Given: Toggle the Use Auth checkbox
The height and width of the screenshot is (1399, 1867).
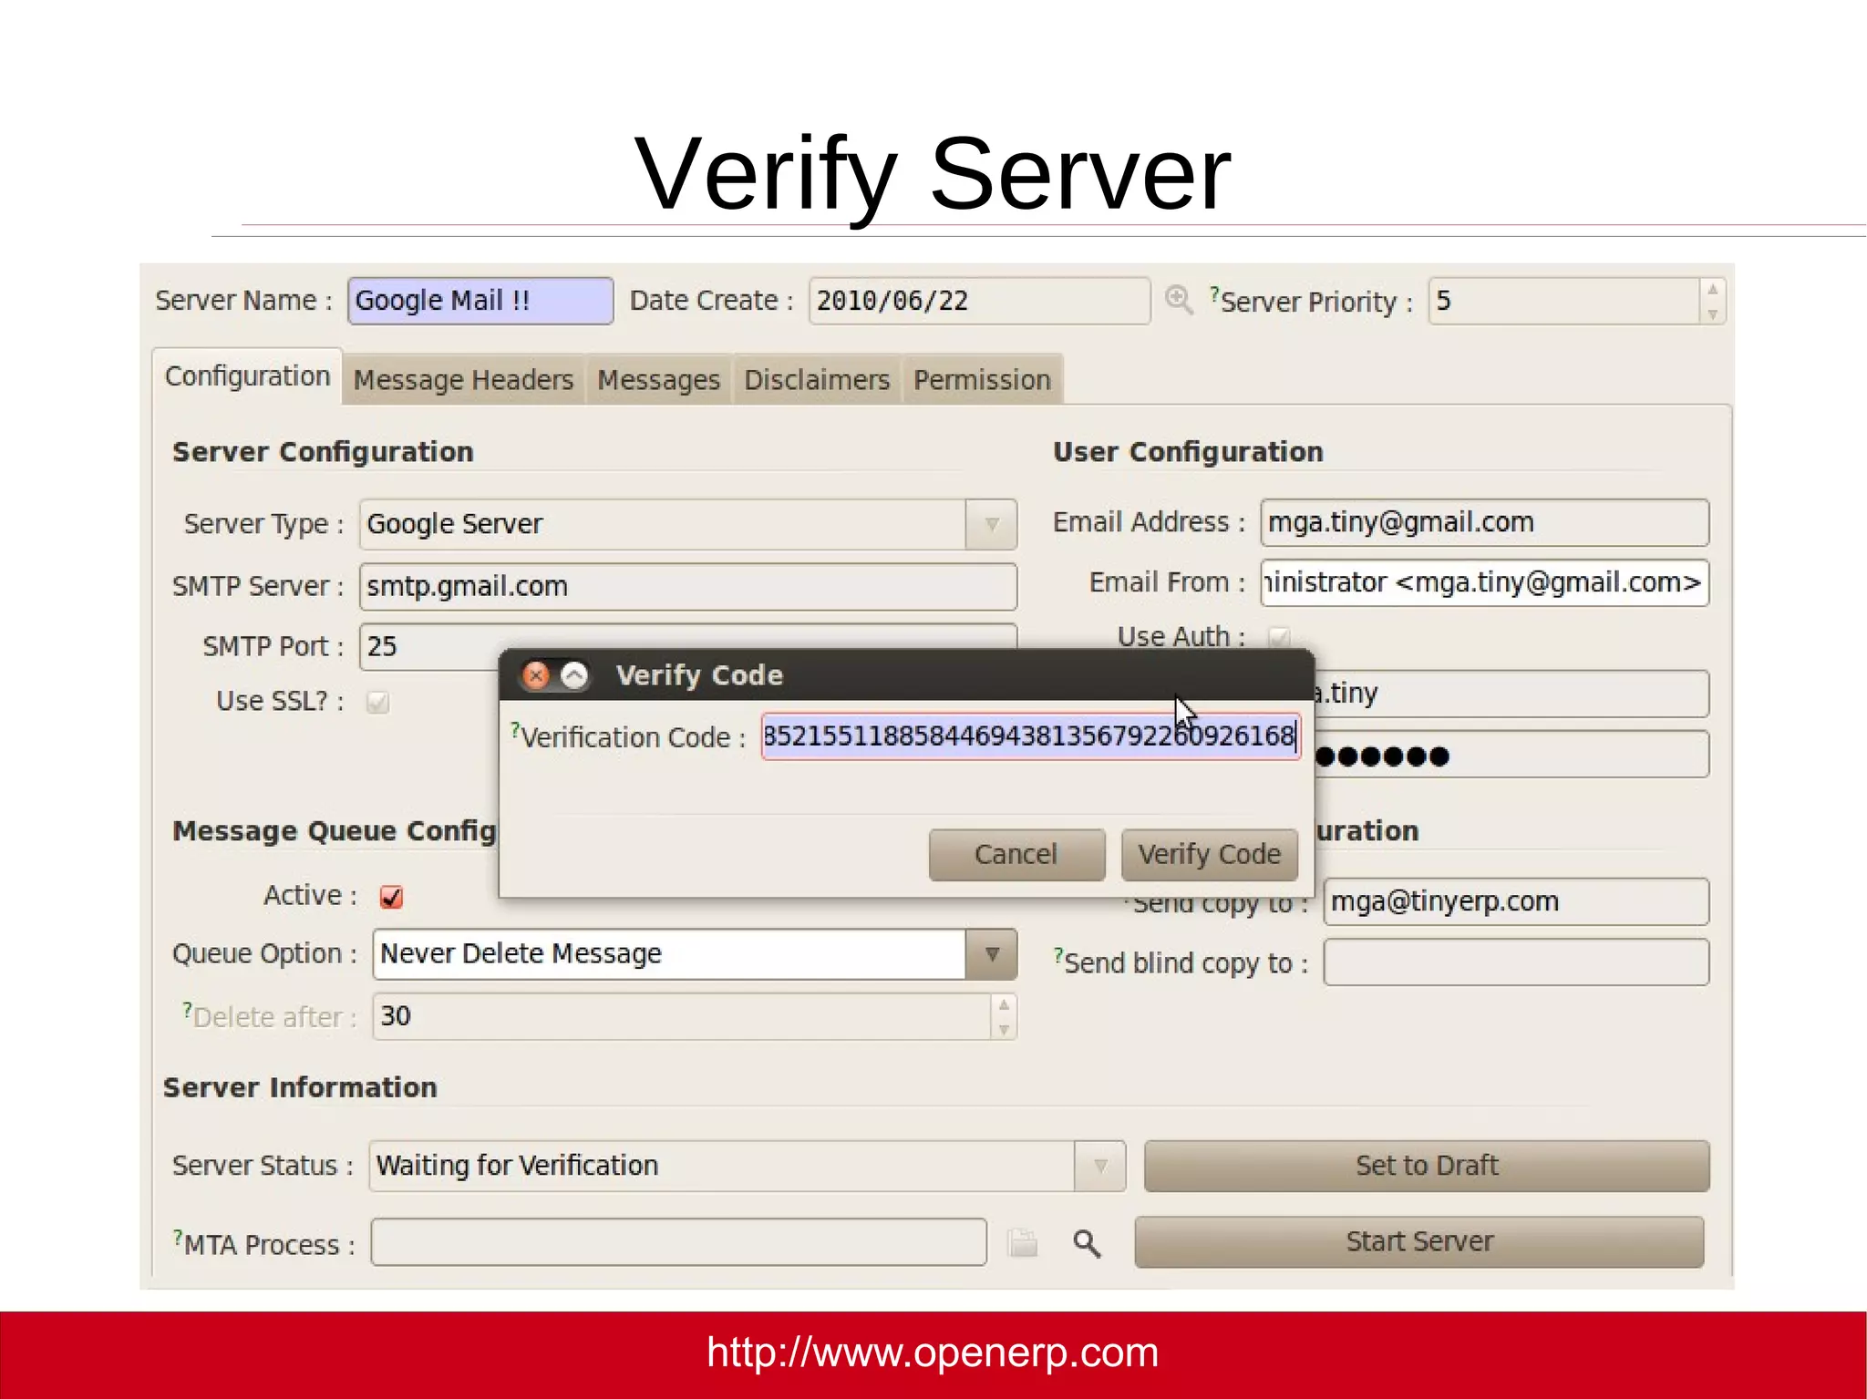Looking at the screenshot, I should [x=1280, y=636].
